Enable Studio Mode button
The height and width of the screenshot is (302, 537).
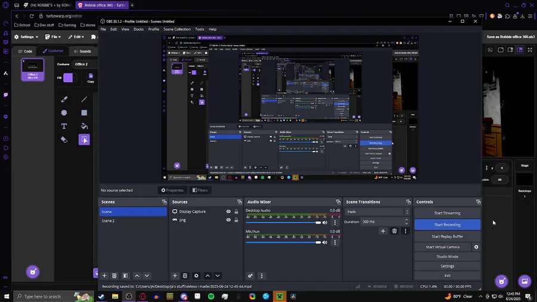447,257
